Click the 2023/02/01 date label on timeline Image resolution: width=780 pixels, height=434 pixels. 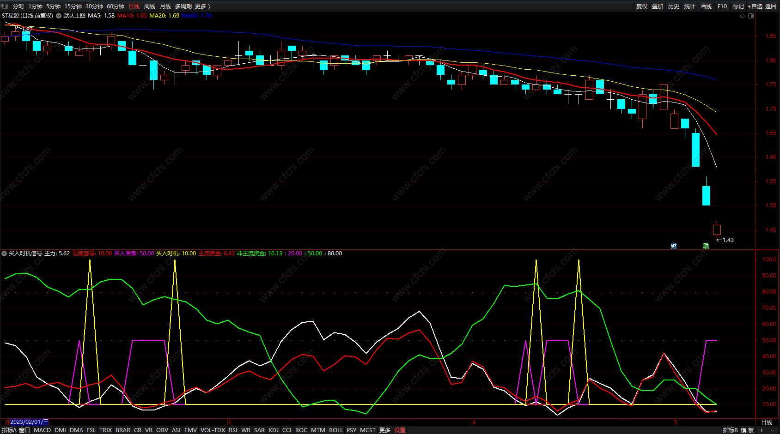[x=29, y=422]
